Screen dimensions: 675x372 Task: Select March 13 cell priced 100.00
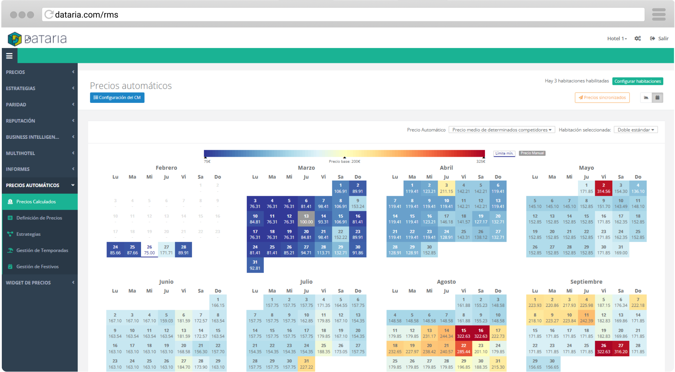point(306,219)
